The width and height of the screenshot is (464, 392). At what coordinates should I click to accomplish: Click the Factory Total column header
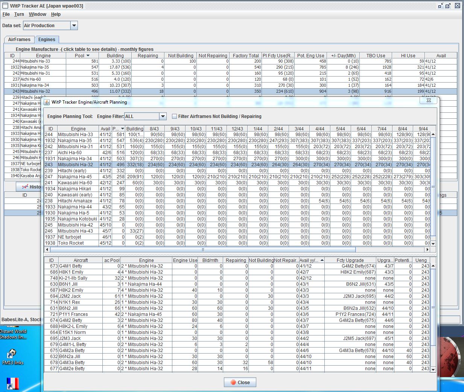246,55
